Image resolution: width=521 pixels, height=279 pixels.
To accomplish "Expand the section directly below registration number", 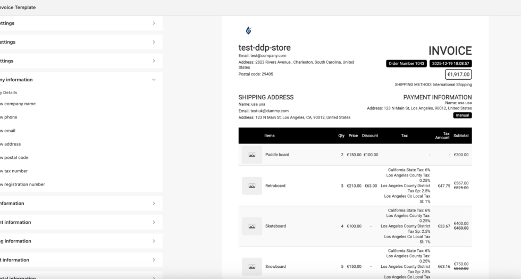I will click(x=154, y=204).
